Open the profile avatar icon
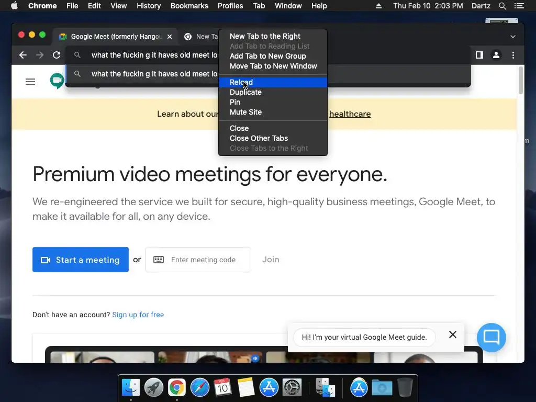Viewport: 536px width, 402px height. coord(496,55)
